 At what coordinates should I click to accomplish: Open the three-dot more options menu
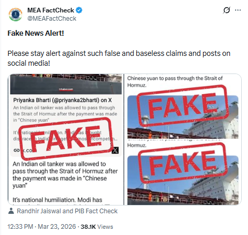238,10
